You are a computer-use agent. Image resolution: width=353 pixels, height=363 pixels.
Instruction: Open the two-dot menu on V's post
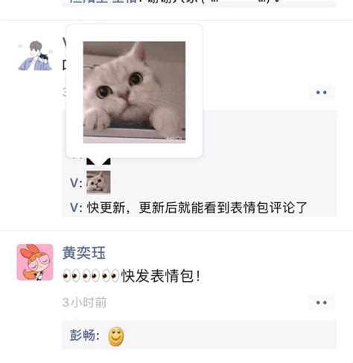coord(322,92)
